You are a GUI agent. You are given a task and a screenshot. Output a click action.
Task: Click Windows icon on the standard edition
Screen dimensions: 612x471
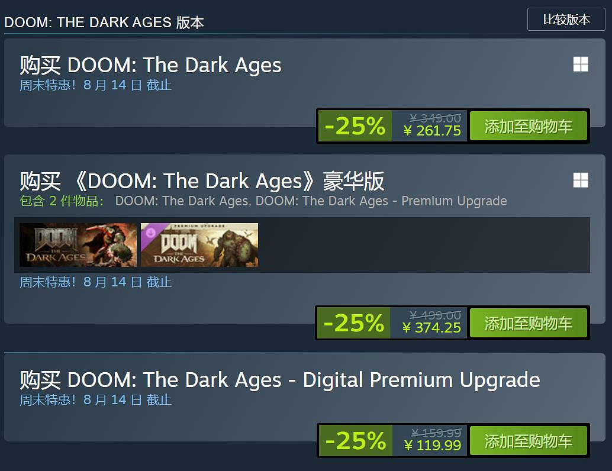click(581, 64)
